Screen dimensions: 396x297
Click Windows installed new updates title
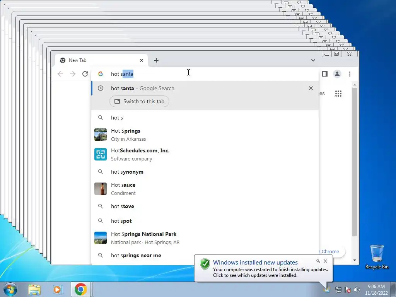coord(255,263)
